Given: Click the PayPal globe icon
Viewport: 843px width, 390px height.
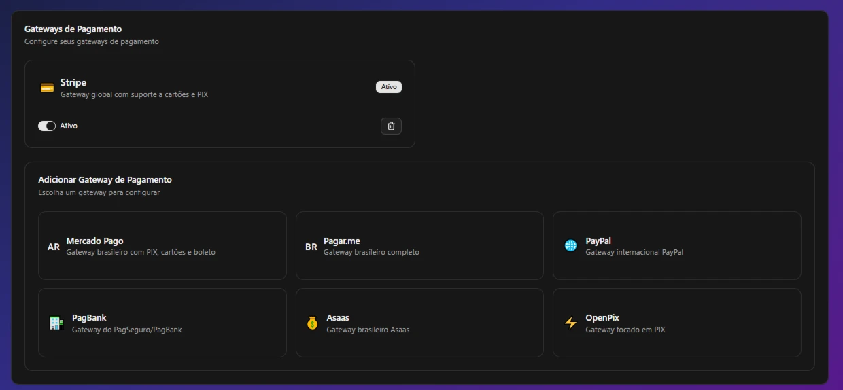Looking at the screenshot, I should pos(571,246).
